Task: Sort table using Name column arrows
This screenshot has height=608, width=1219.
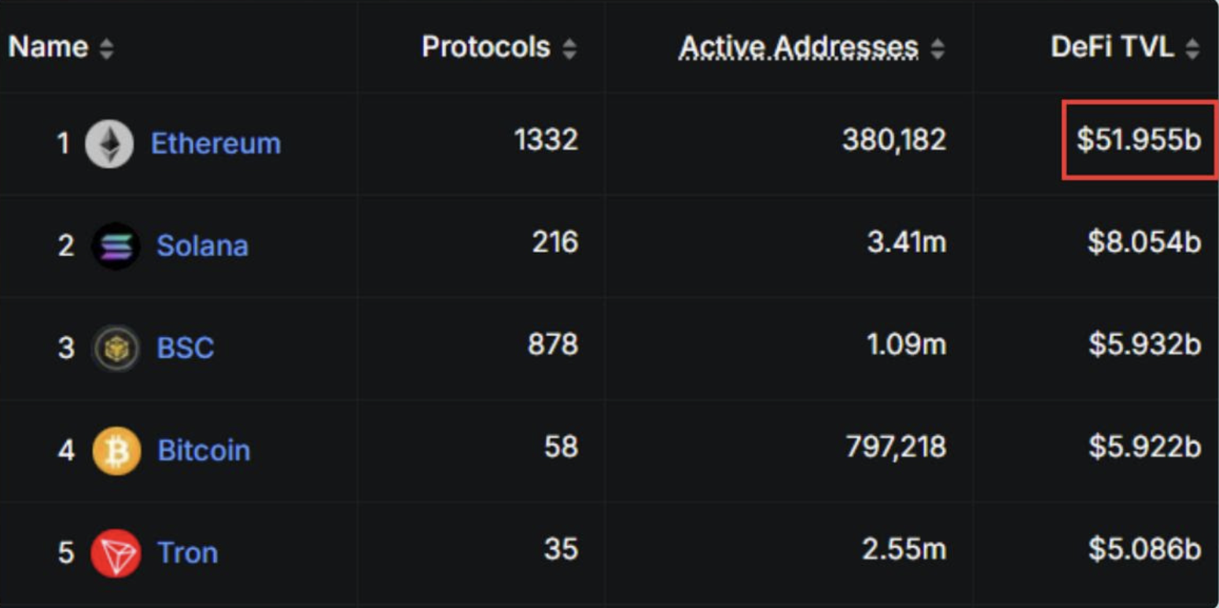Action: (106, 49)
